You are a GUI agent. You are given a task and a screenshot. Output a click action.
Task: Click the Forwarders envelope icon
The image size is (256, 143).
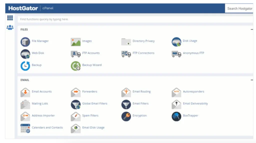click(75, 92)
